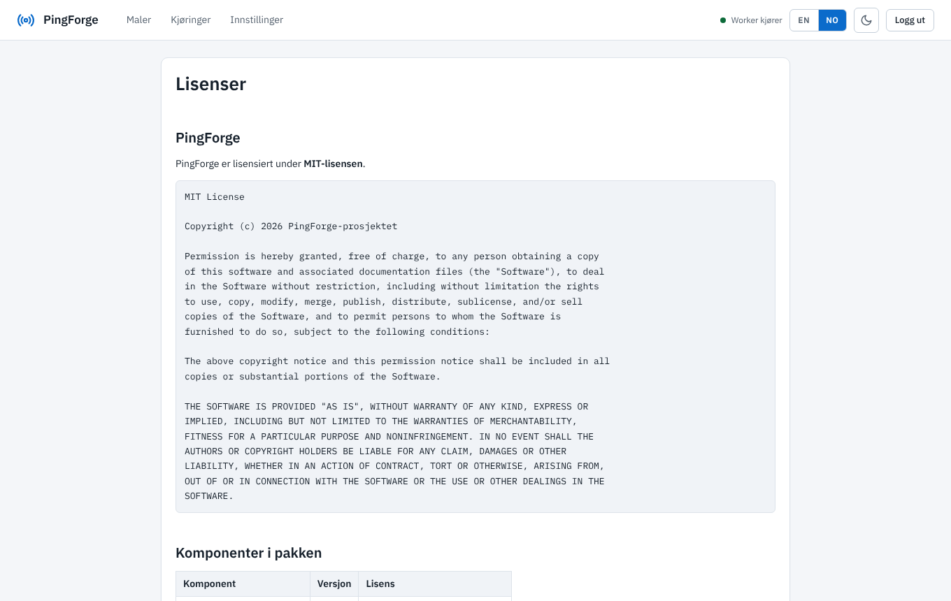Click the PingForge brand name link
Screen dimensions: 951x601
(71, 20)
